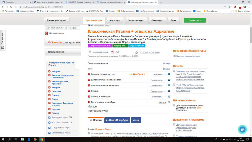Click Закрыть on the dates row
Viewport: 252px width, 142px height.
(x=162, y=102)
